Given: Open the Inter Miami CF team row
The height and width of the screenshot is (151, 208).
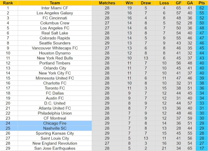Looking at the screenshot, I should pos(55,8).
